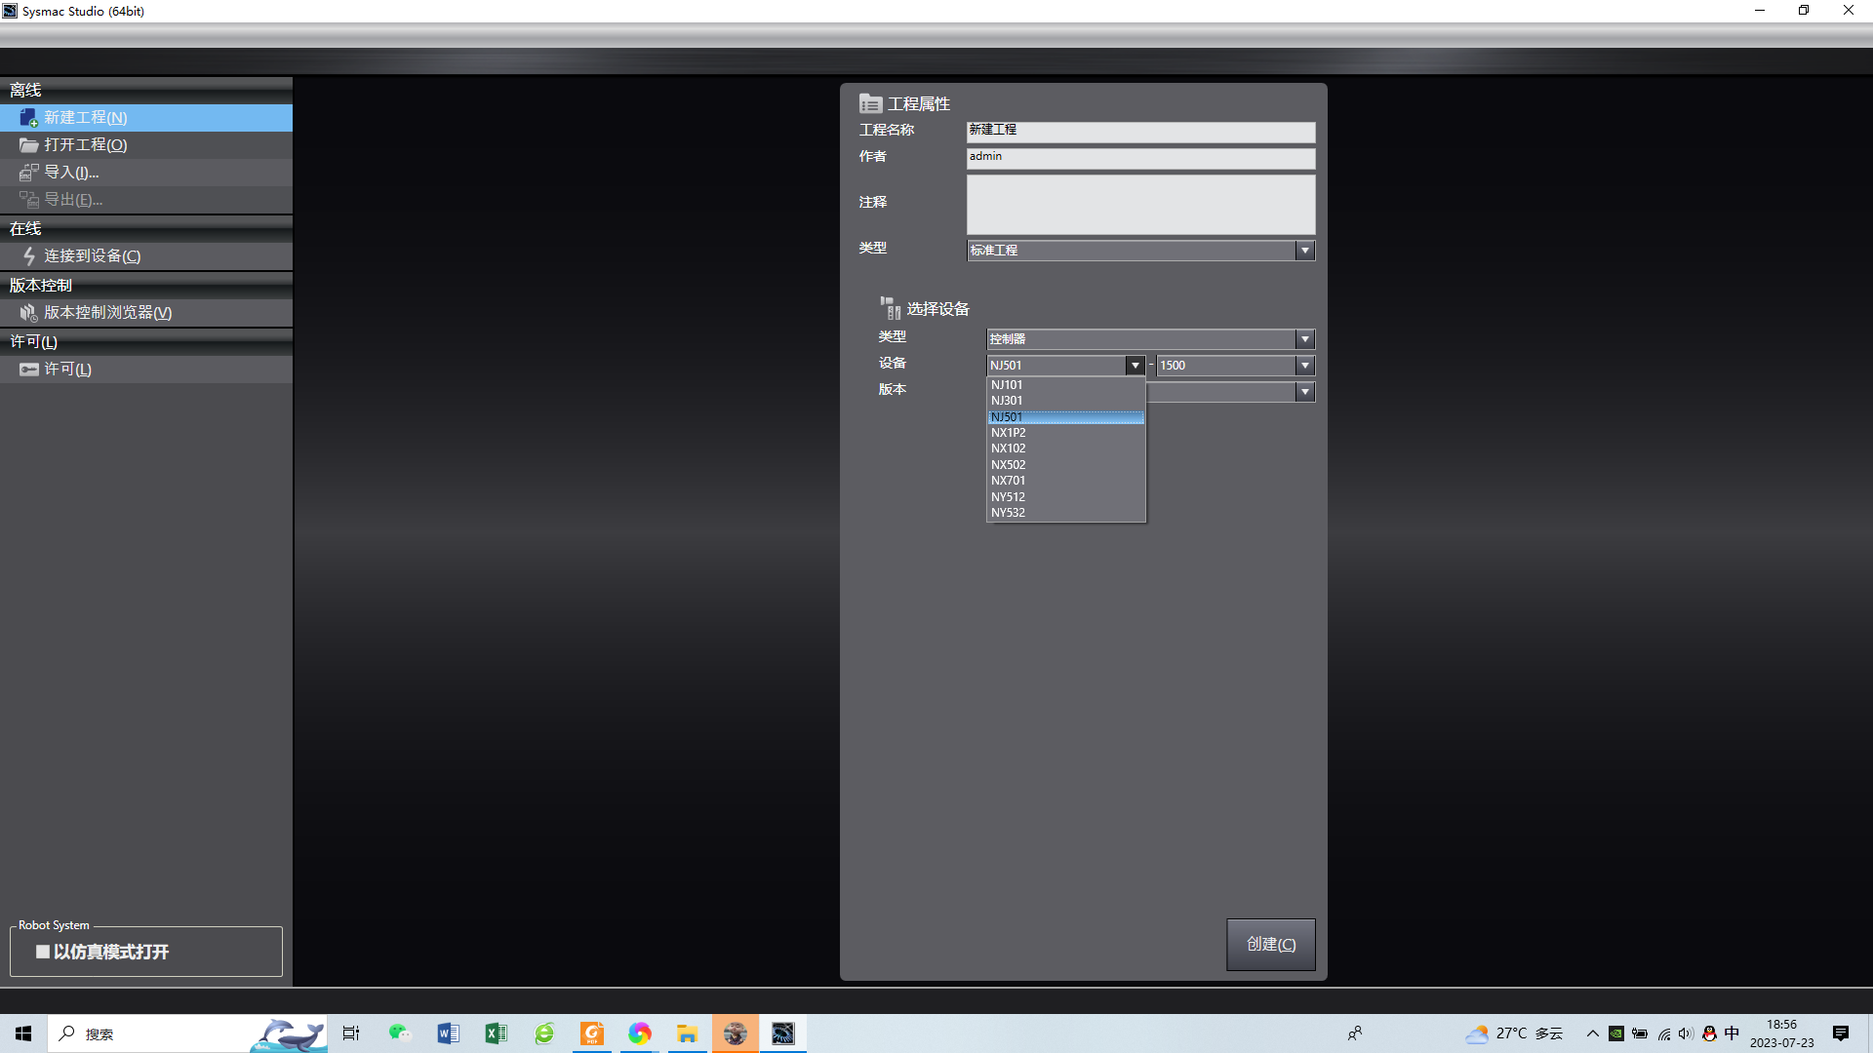
Task: Select NX502 from device list
Action: click(x=1066, y=465)
